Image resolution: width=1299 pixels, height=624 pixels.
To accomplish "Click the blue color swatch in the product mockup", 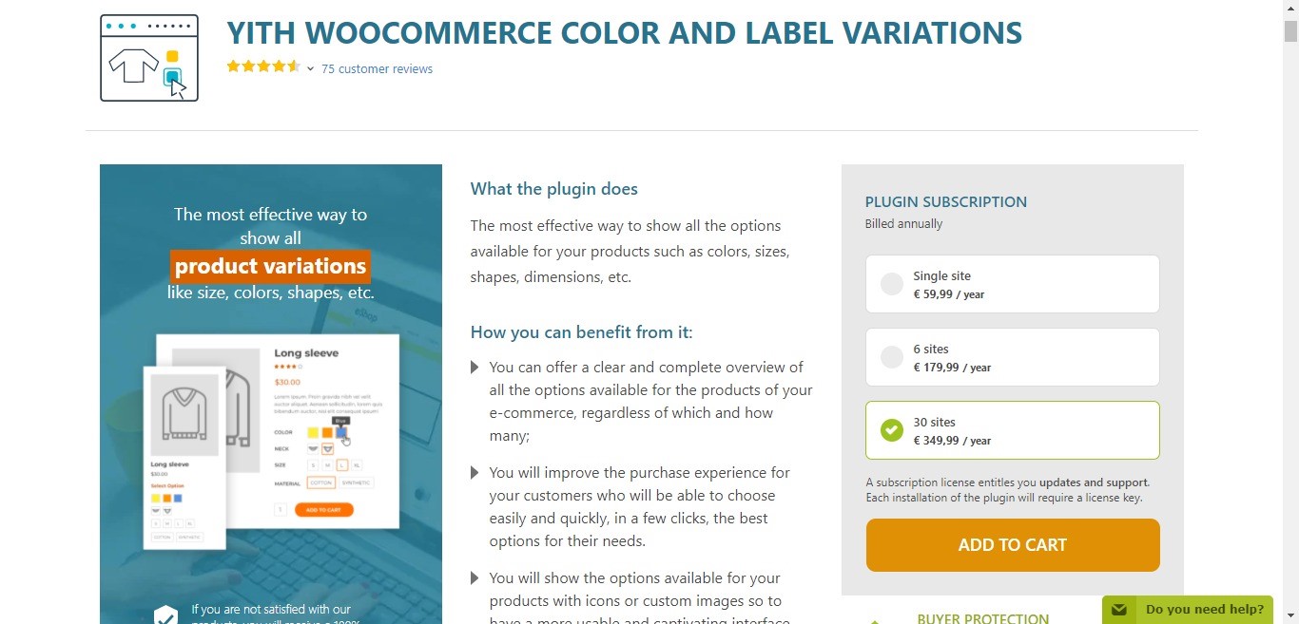I will [341, 433].
